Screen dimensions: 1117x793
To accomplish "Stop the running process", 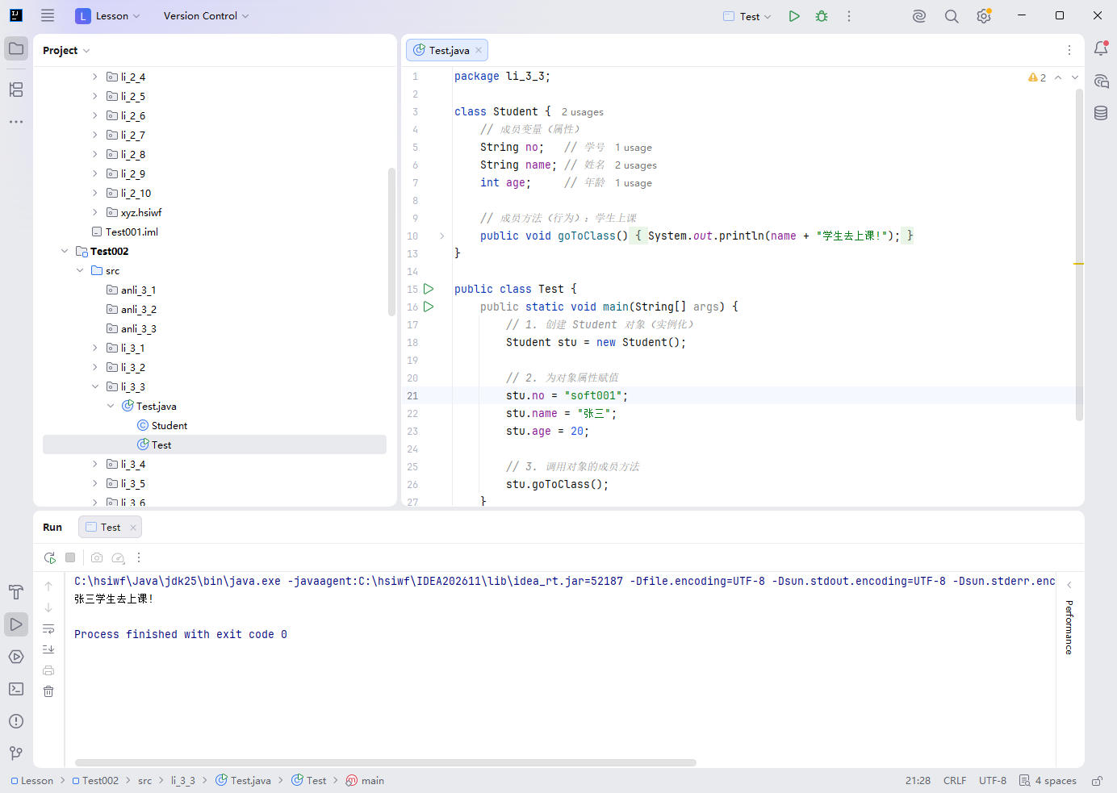I will 70,557.
